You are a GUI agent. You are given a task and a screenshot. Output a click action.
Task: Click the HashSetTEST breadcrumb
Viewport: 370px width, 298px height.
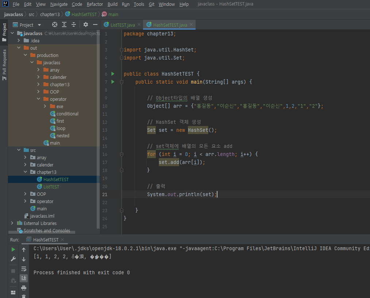click(81, 14)
